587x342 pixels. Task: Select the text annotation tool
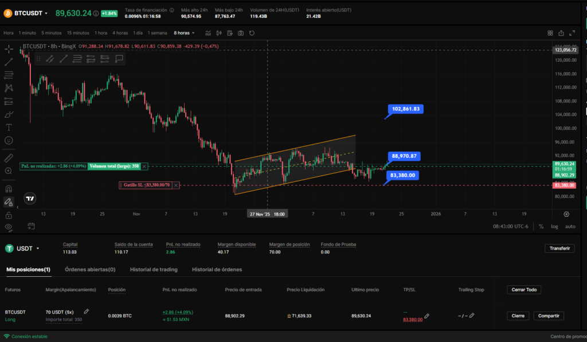[x=9, y=126]
